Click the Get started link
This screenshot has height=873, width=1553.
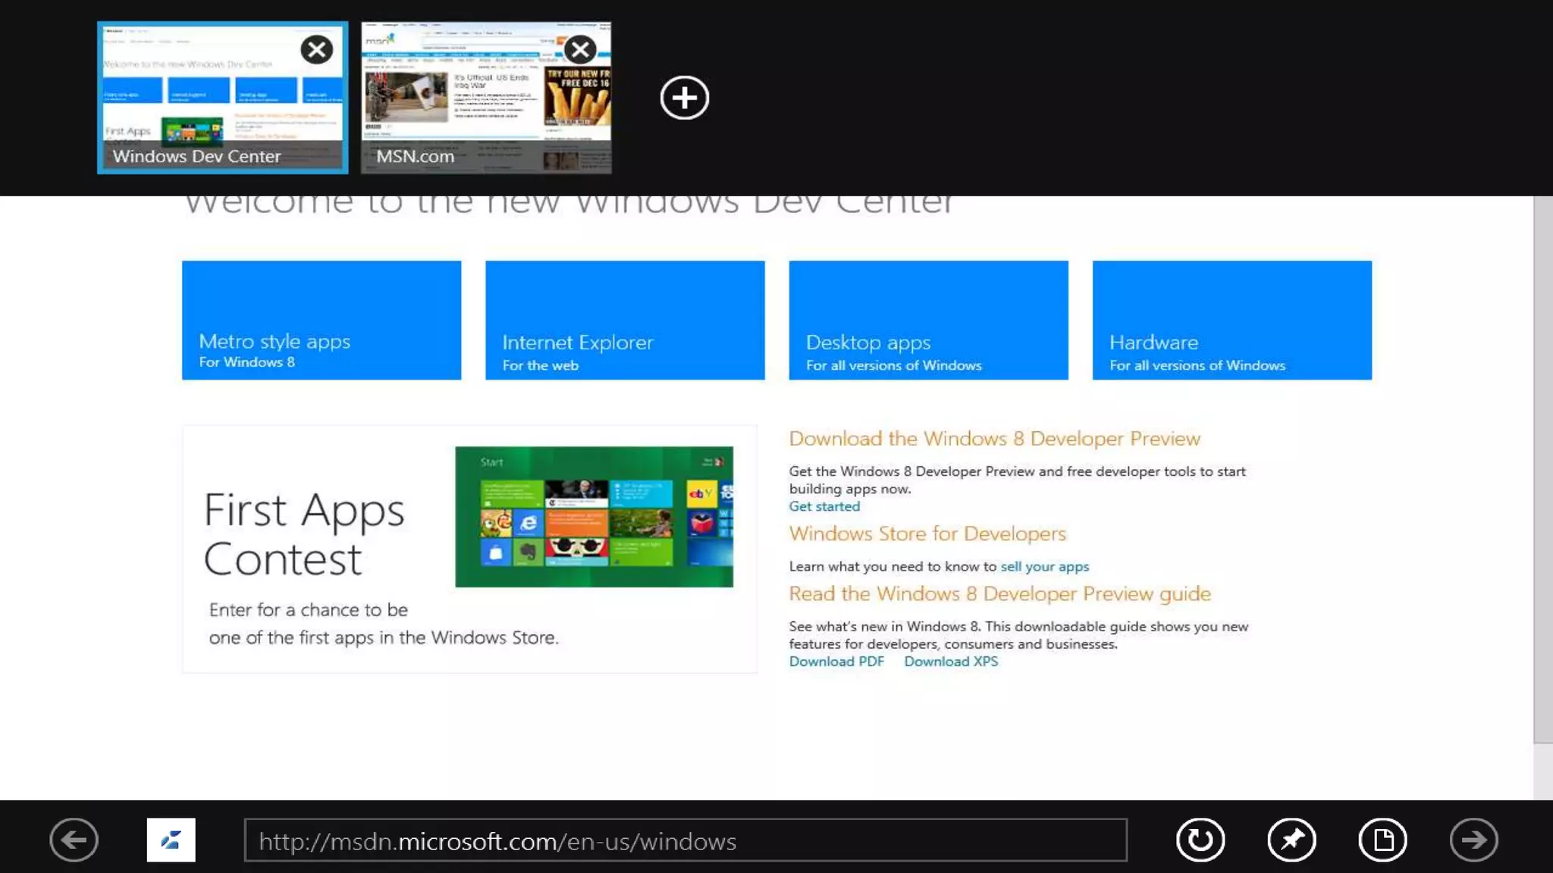point(824,506)
